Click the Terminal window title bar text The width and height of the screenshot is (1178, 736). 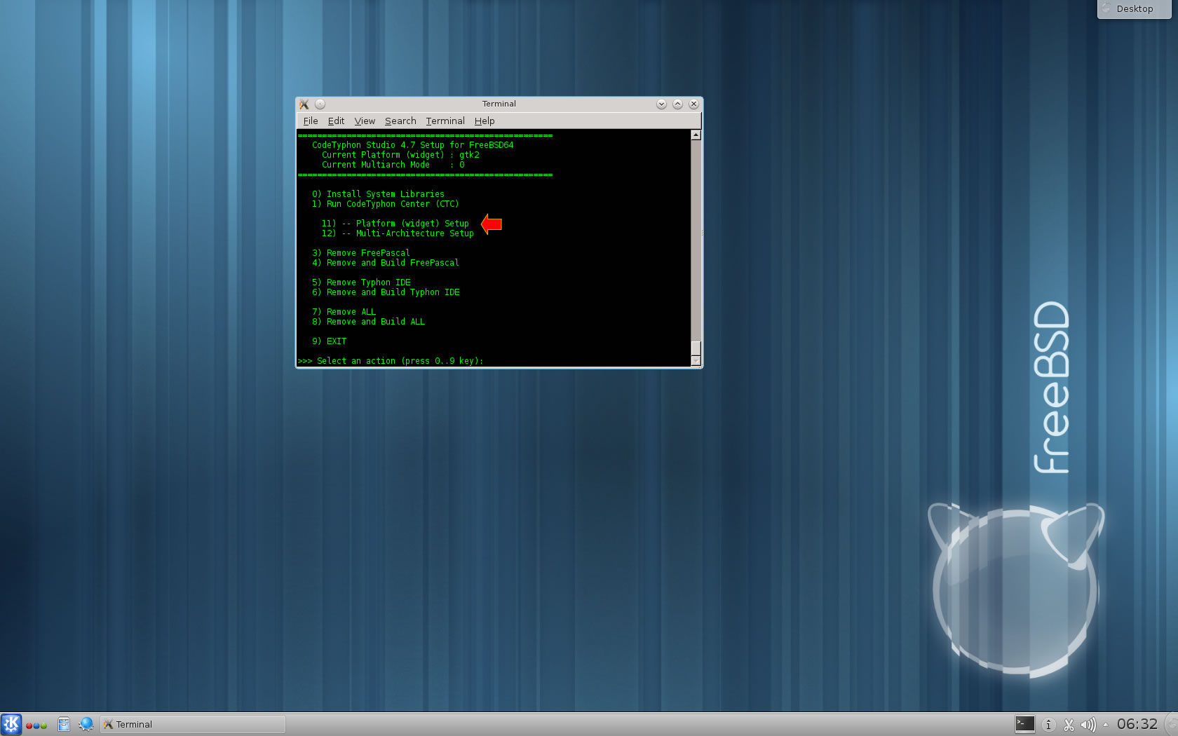(499, 104)
